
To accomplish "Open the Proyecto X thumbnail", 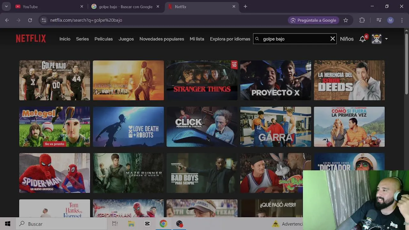I will pyautogui.click(x=276, y=80).
